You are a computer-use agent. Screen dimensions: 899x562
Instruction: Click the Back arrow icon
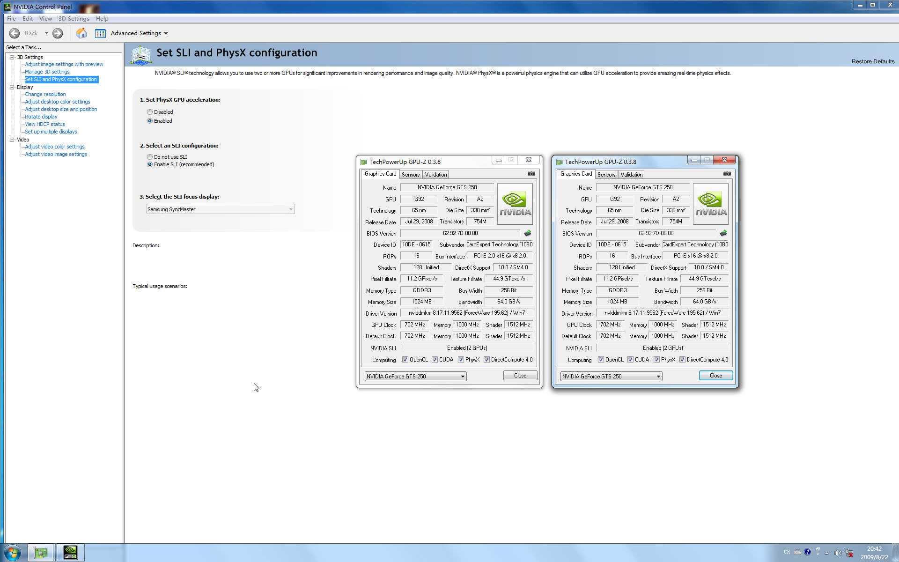pos(15,33)
